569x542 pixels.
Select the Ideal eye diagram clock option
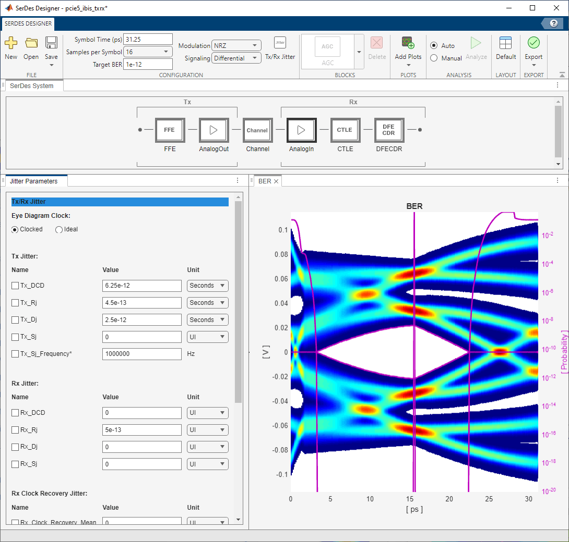(59, 229)
